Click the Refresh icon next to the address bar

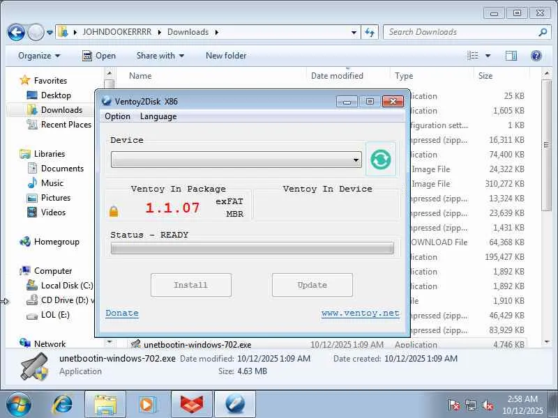pyautogui.click(x=370, y=32)
